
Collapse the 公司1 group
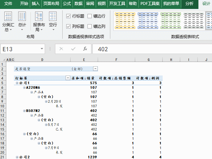[17, 83]
